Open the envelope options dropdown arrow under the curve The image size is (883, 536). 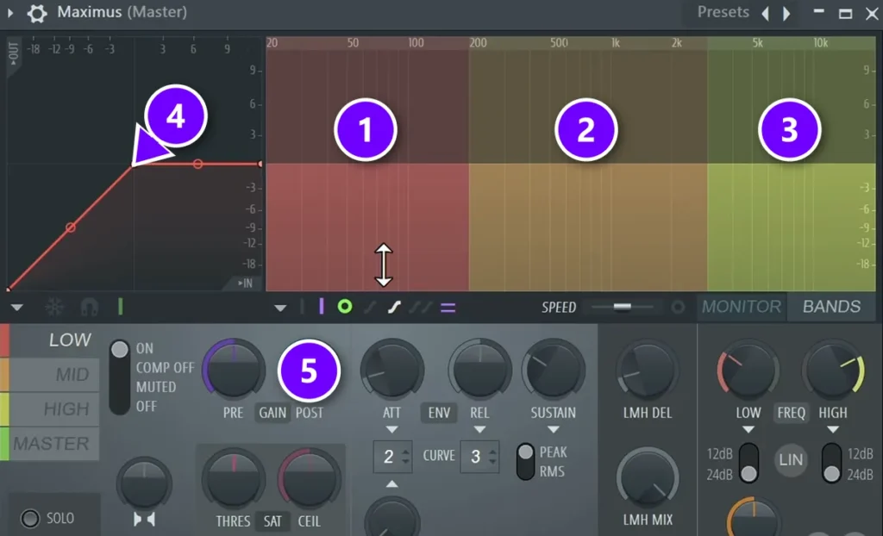coord(17,308)
